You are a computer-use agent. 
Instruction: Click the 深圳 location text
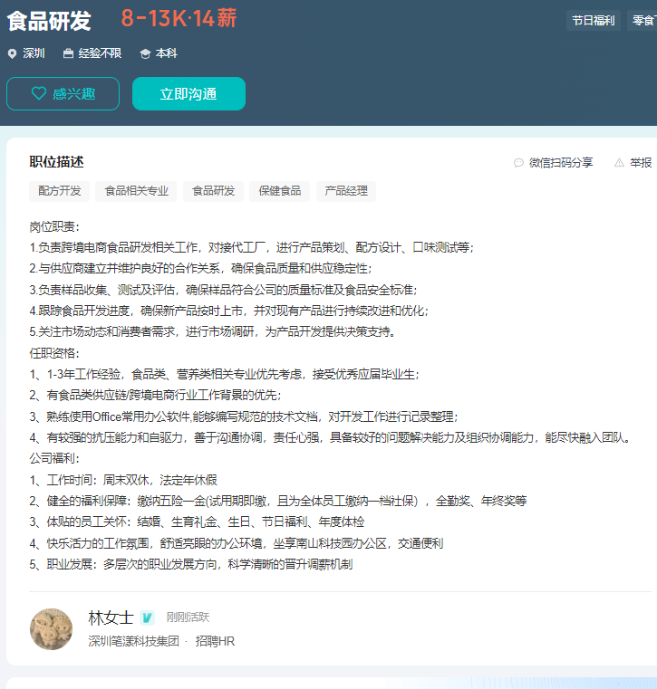tap(34, 53)
